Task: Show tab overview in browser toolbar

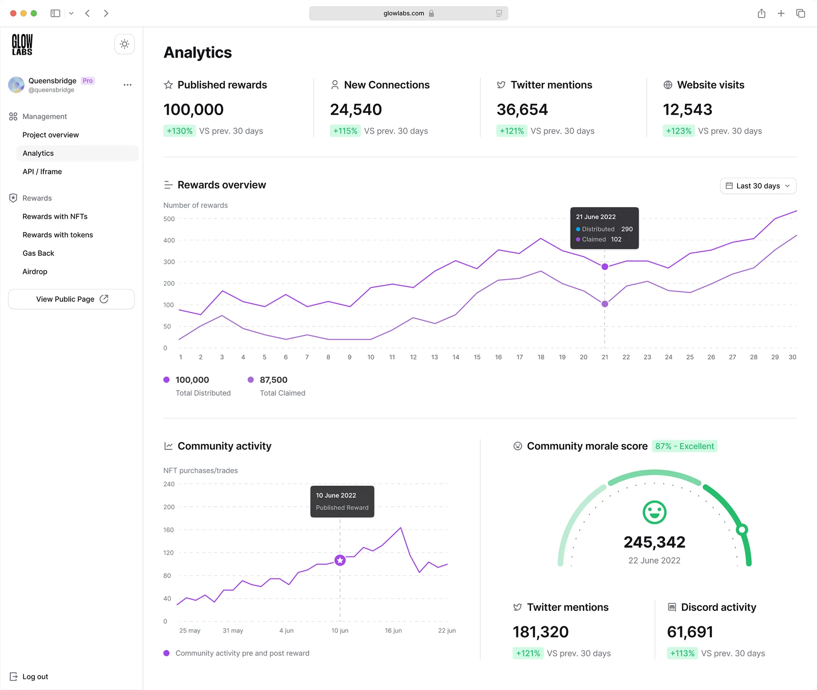Action: 801,13
